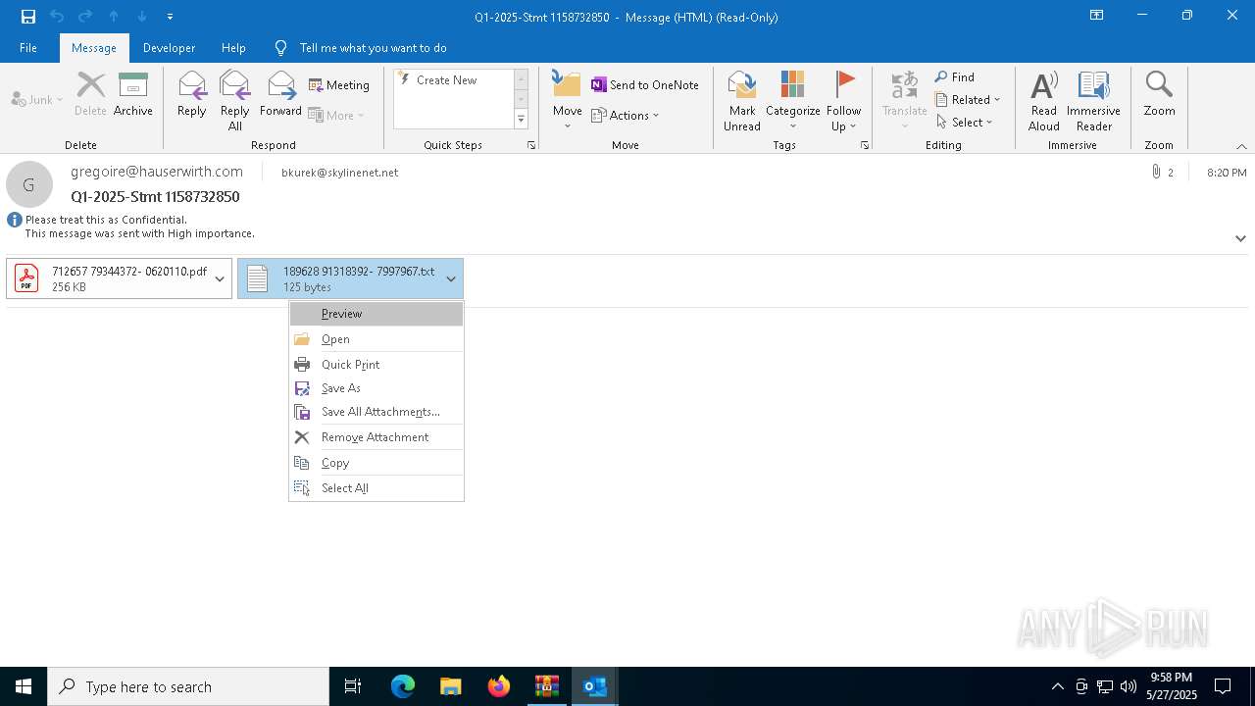Click Tell me what you want to do
This screenshot has height=706, width=1255.
pos(373,48)
